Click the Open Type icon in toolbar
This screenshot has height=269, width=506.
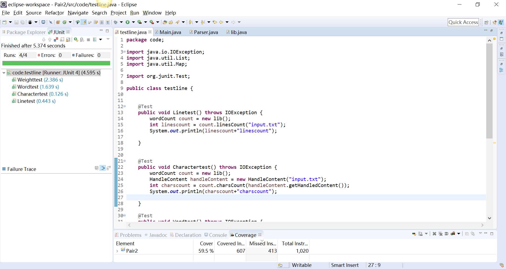[x=165, y=22]
